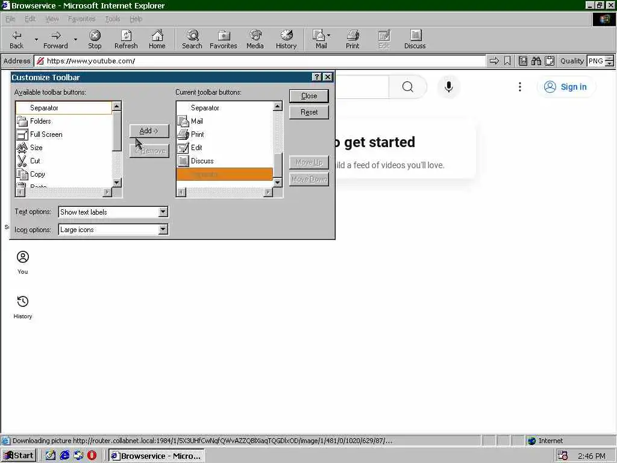This screenshot has width=617, height=463.
Task: Launch Opera from quick launch
Action: pyautogui.click(x=92, y=456)
